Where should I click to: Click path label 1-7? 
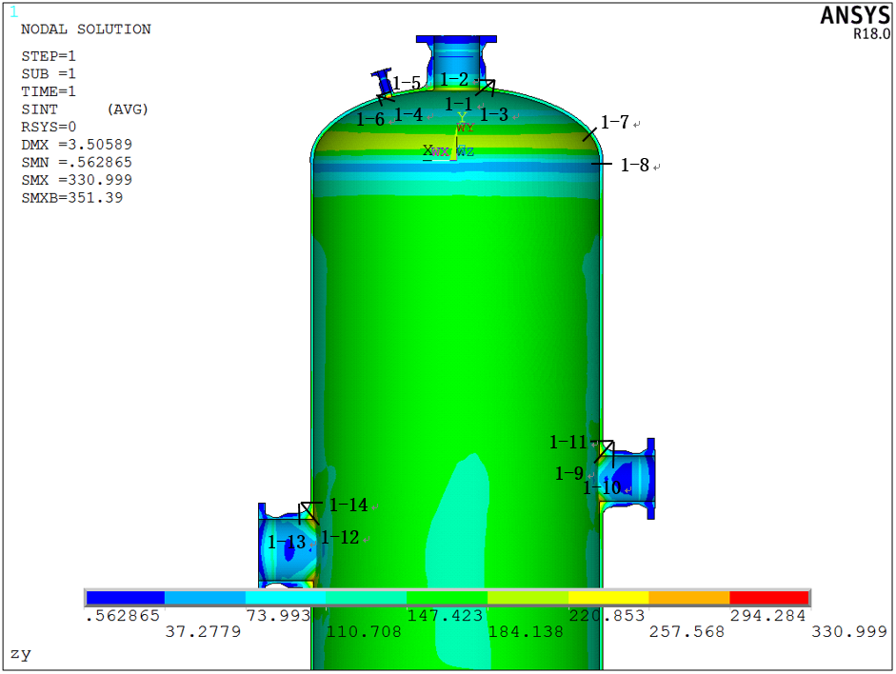coord(615,122)
